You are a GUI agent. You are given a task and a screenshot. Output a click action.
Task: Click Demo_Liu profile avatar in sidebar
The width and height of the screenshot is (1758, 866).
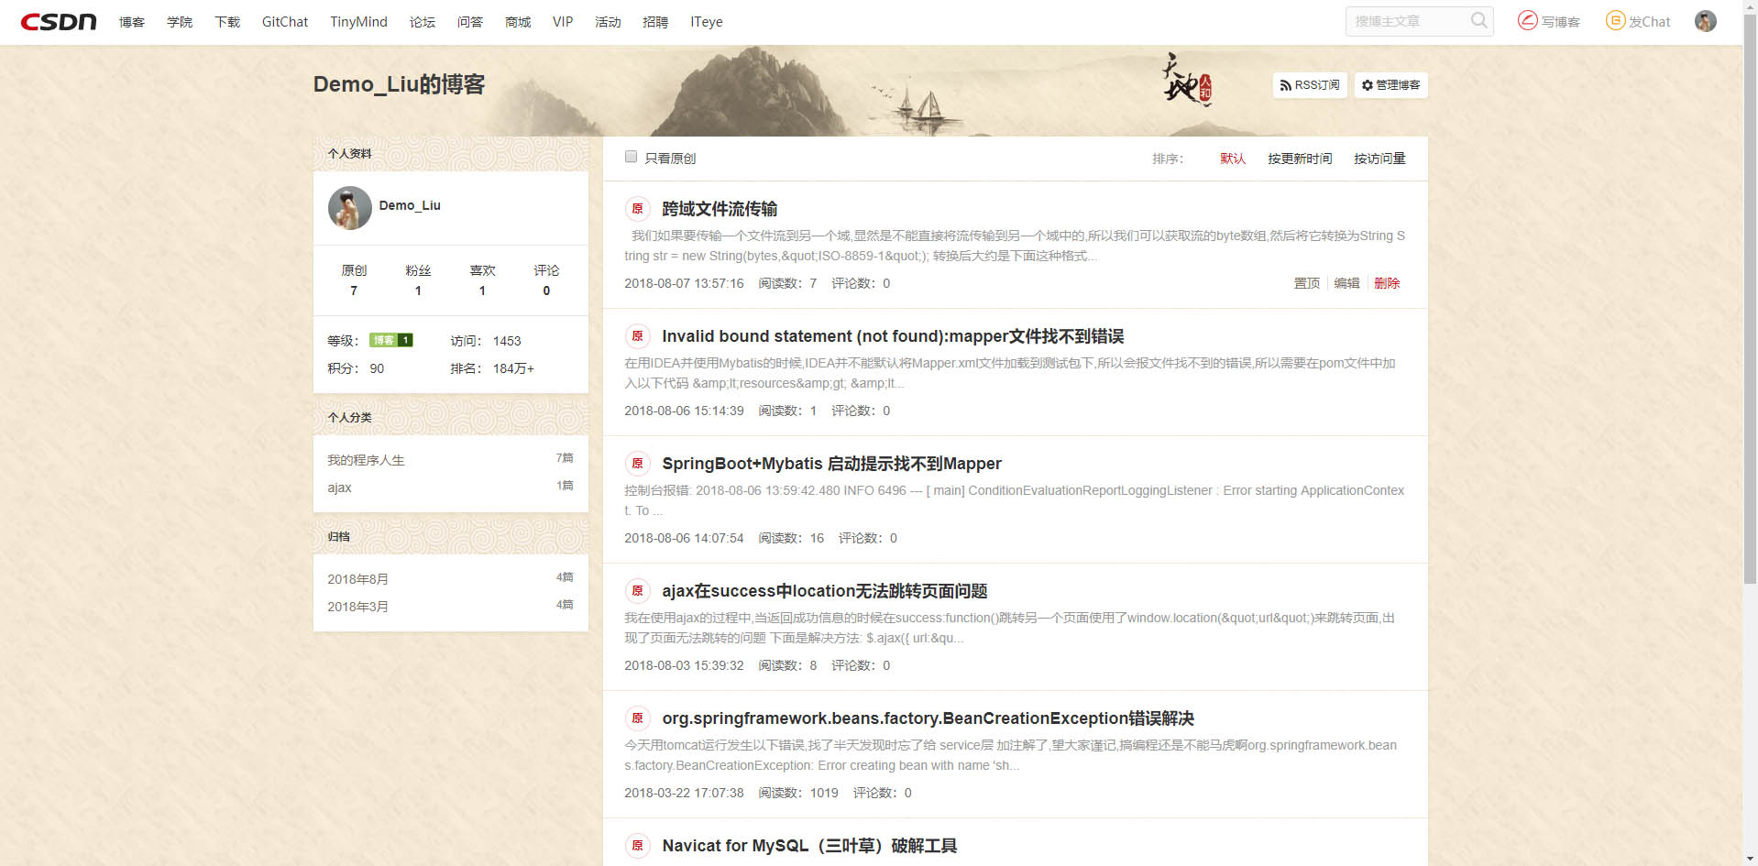[349, 208]
